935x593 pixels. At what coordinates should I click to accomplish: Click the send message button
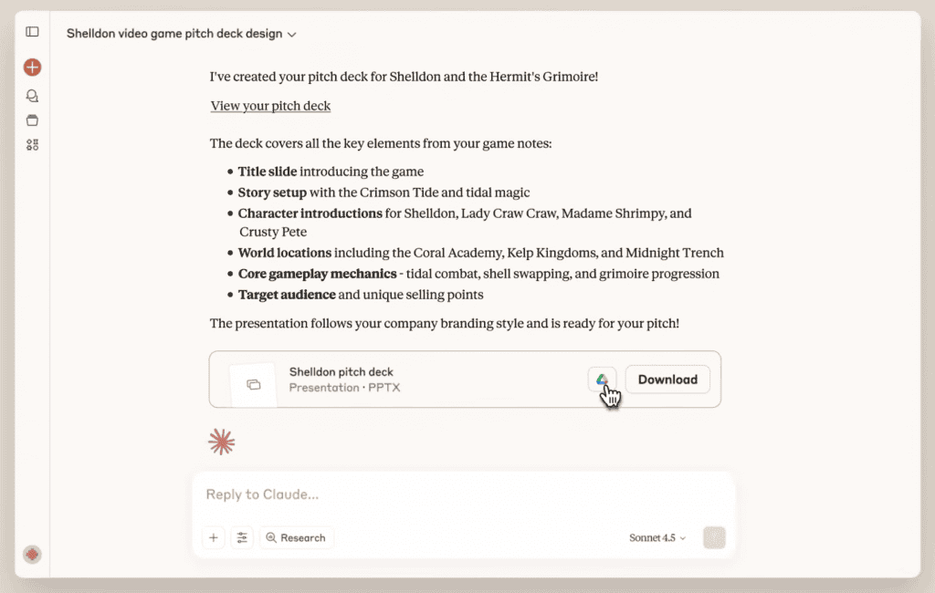coord(714,538)
